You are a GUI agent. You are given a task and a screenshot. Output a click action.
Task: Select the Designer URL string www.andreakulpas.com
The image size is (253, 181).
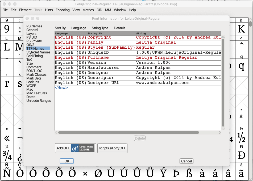pyautogui.click(x=179, y=83)
